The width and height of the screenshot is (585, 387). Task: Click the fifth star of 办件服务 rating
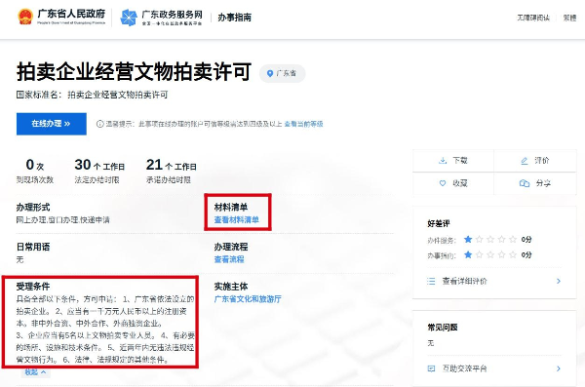tap(513, 239)
